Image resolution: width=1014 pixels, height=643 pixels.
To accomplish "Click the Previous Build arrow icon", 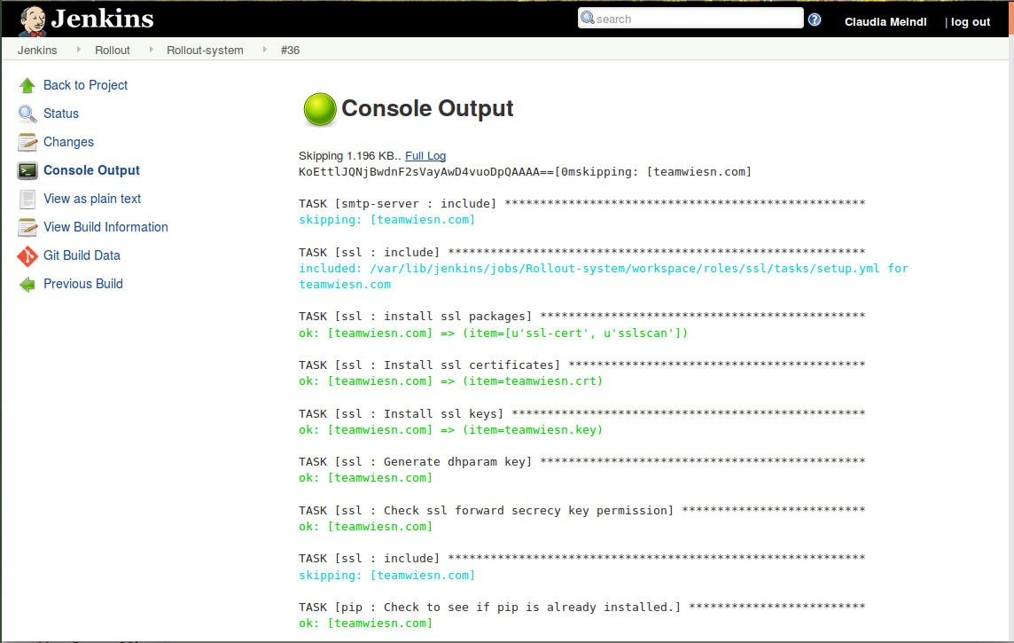I will tap(27, 284).
